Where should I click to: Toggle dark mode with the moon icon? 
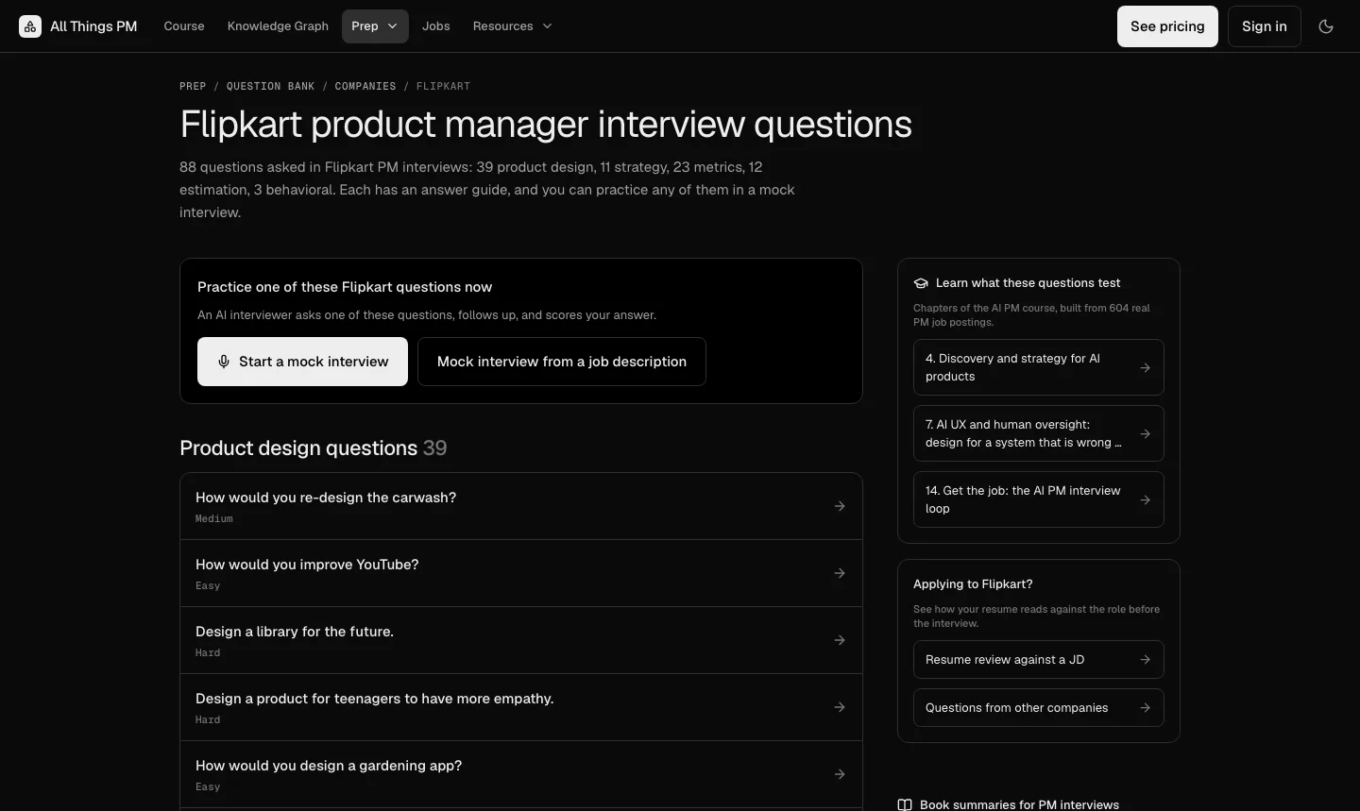(x=1326, y=26)
